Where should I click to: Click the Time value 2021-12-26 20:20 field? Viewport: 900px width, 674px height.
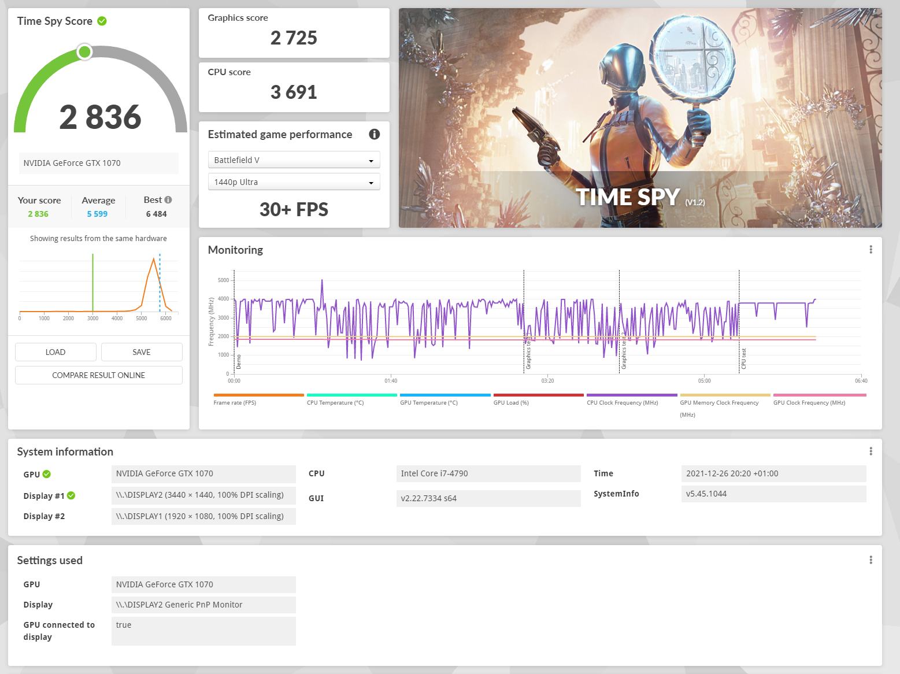point(774,473)
